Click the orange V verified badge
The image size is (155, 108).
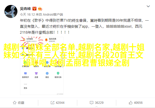34,9
